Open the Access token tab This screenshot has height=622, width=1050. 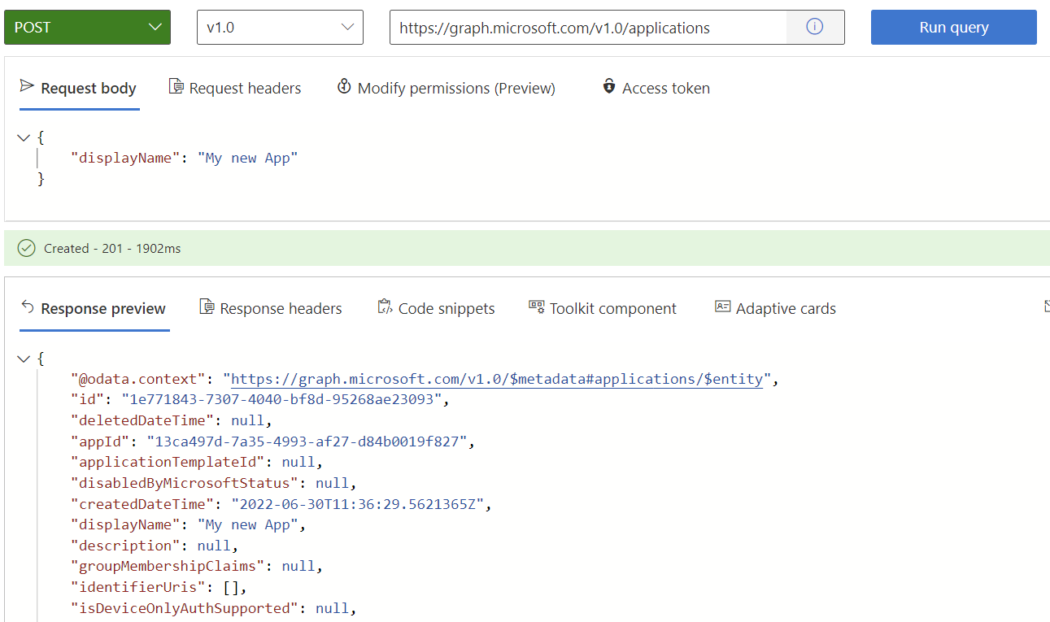click(x=656, y=89)
